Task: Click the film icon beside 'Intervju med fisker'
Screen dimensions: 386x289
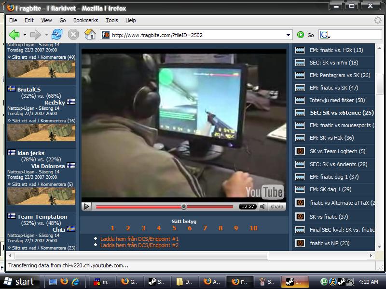Action: (x=300, y=100)
